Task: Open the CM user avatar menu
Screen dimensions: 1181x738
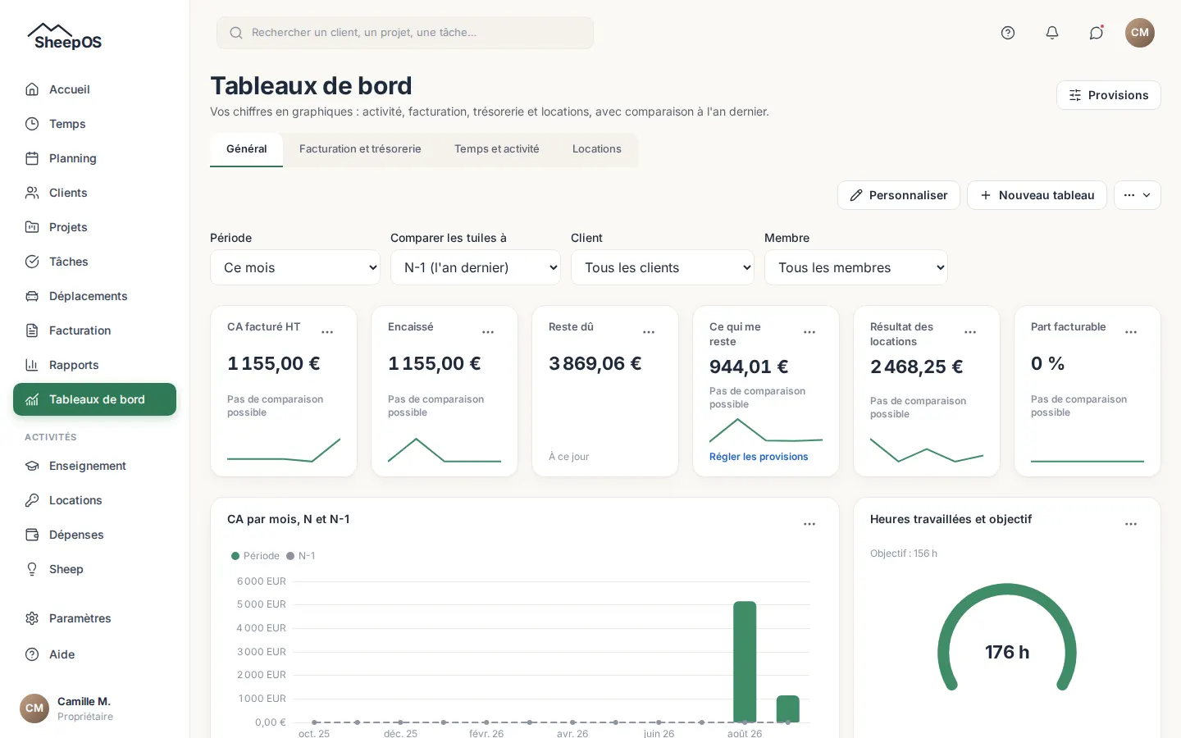Action: [1140, 33]
